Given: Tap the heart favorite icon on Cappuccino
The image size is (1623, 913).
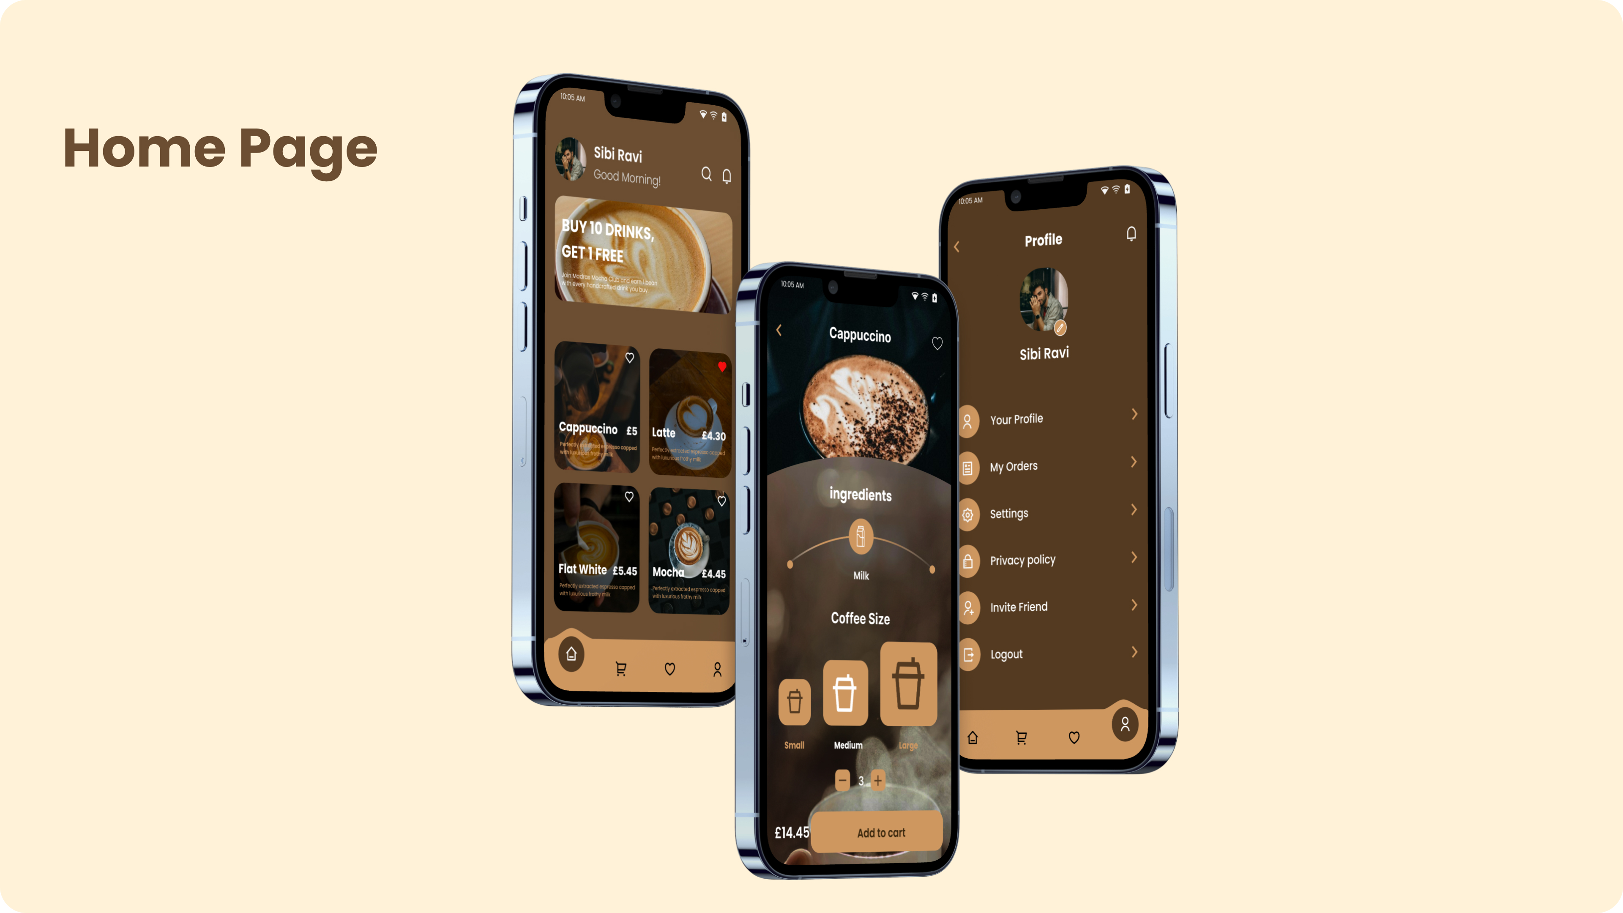Looking at the screenshot, I should tap(628, 358).
